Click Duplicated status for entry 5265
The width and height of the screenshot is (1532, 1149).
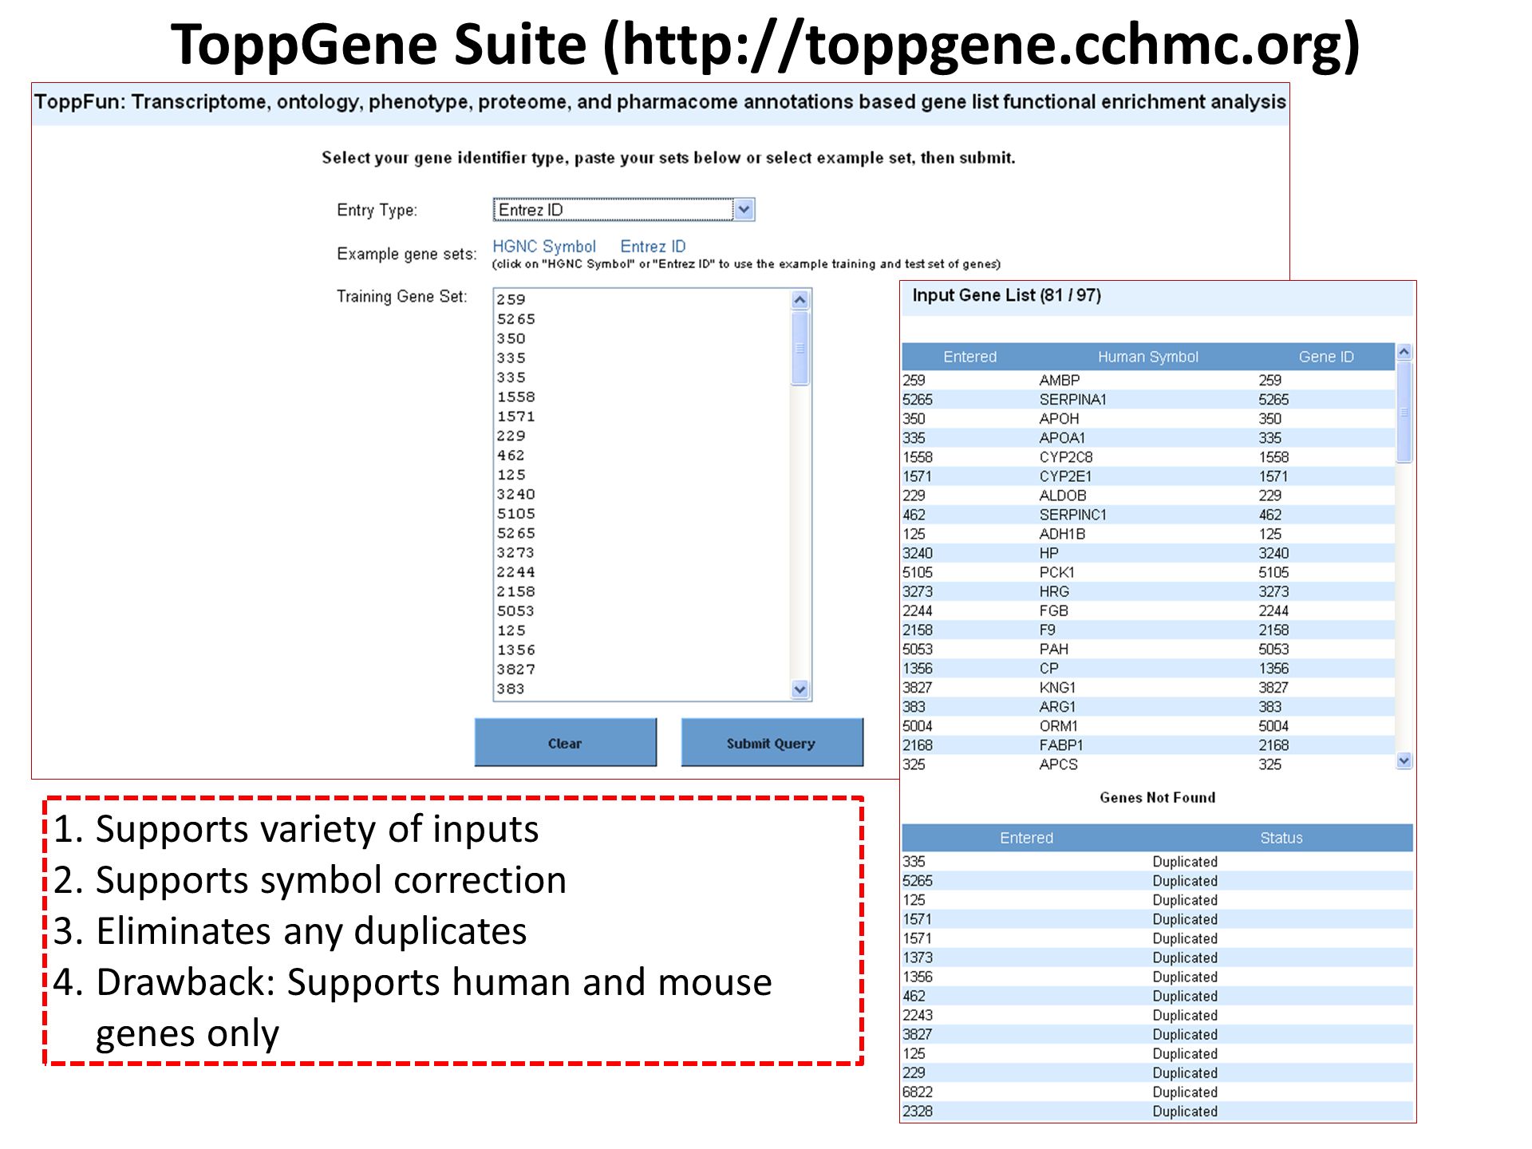1185,881
